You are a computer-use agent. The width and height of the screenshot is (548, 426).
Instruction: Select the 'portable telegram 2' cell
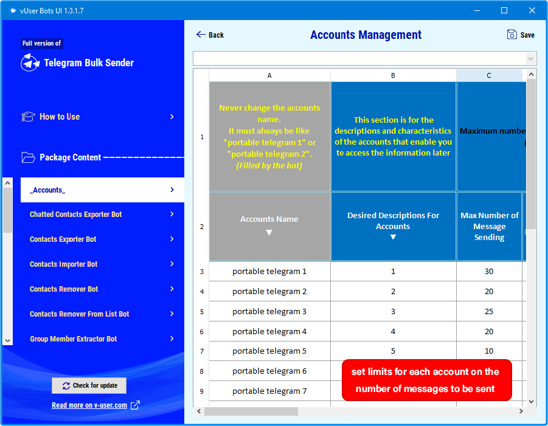[269, 292]
